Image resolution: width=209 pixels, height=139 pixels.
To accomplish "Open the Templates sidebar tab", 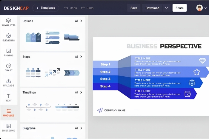I will pyautogui.click(x=9, y=22).
